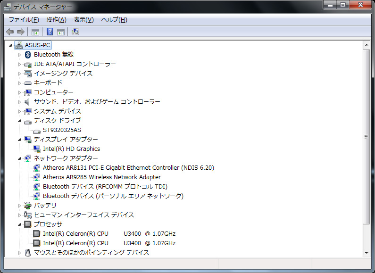Select Atheros AR9285 Wireless Network Adapter
The image size is (375, 273).
[x=101, y=177]
